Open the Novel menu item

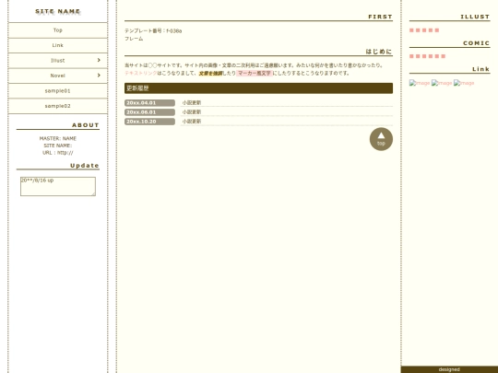(x=58, y=76)
